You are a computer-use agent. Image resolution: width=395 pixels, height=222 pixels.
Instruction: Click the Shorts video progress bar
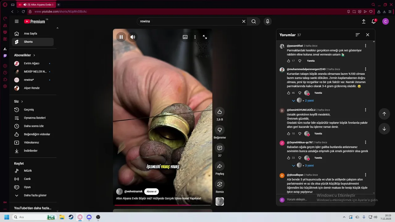coord(163,205)
